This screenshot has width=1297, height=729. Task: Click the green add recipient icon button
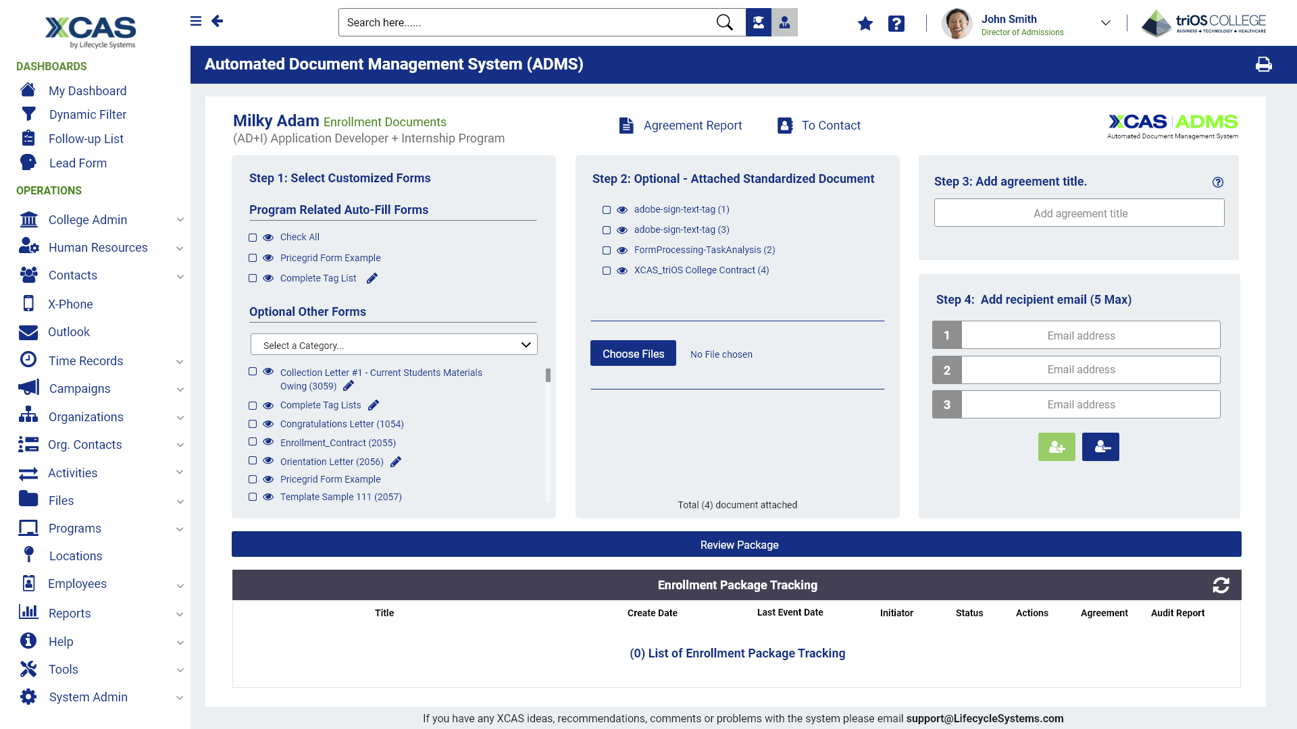point(1057,447)
